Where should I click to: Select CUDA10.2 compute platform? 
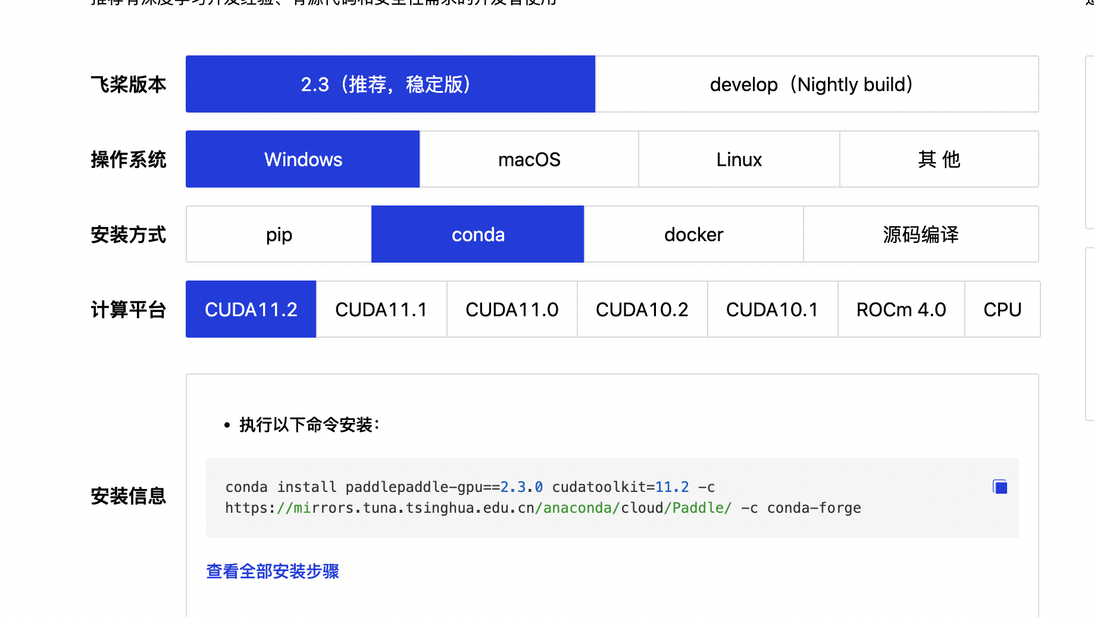pos(642,309)
